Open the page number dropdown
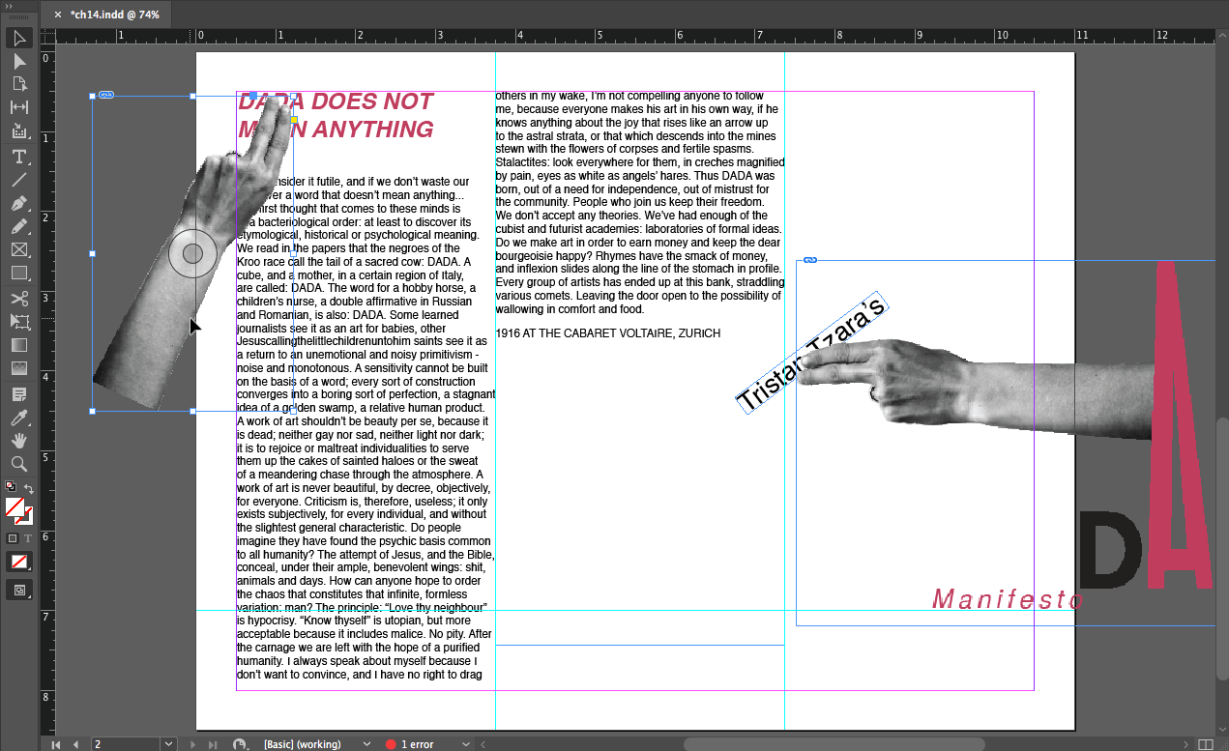The width and height of the screenshot is (1229, 751). [x=169, y=744]
